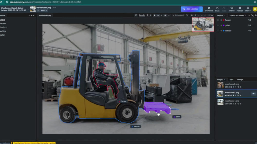
Task: Click the warehouse3.png header thumbnail
Action: 33,9
